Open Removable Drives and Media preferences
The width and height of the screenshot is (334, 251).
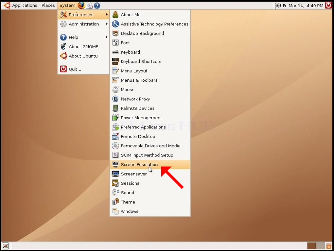click(150, 146)
